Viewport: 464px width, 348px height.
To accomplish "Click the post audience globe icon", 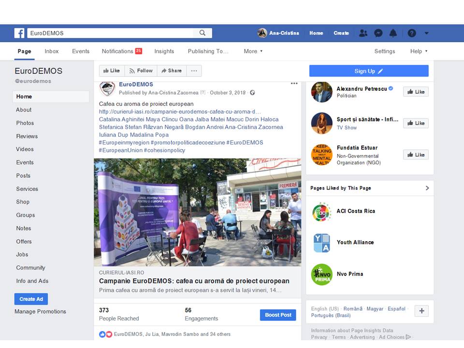I will click(252, 93).
